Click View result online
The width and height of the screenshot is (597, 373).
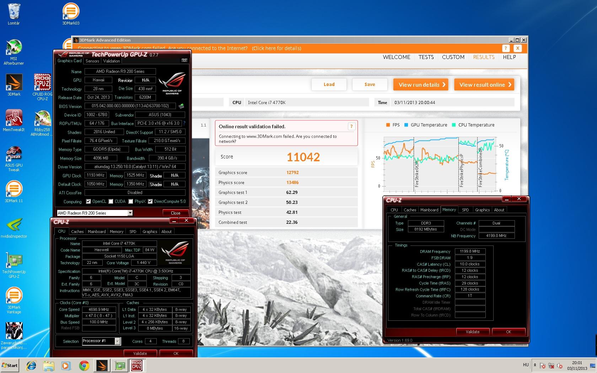click(484, 85)
